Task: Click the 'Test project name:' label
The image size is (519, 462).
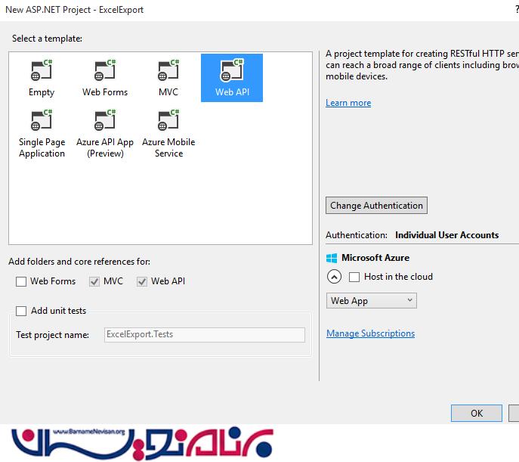Action: 53,335
